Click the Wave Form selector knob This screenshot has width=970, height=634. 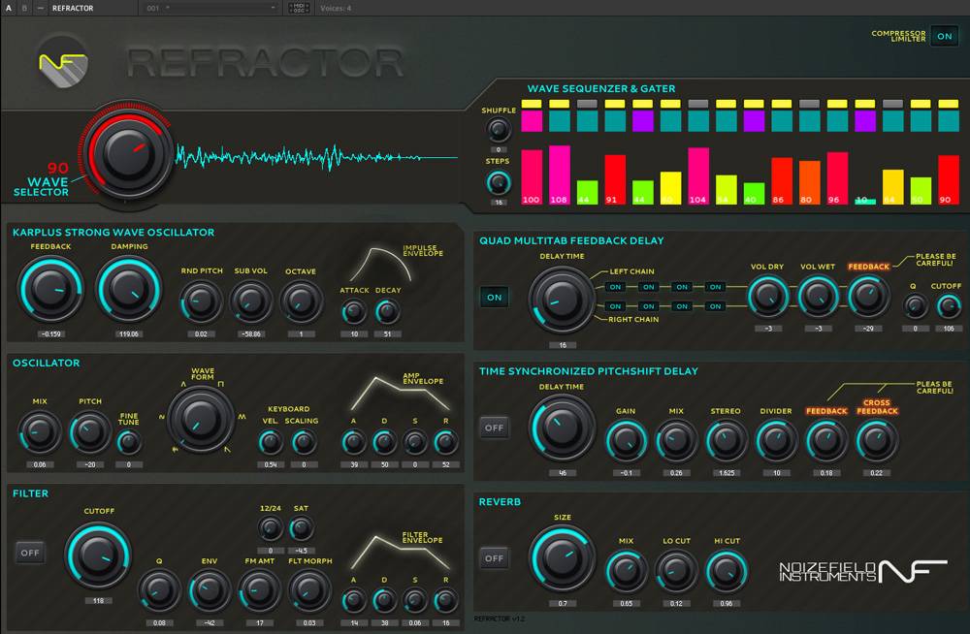(201, 420)
